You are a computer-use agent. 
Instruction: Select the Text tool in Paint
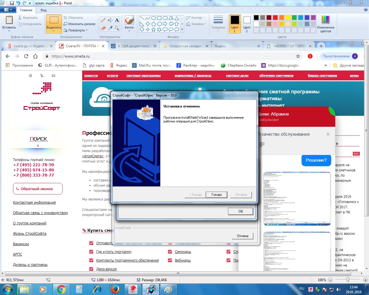tap(117, 20)
